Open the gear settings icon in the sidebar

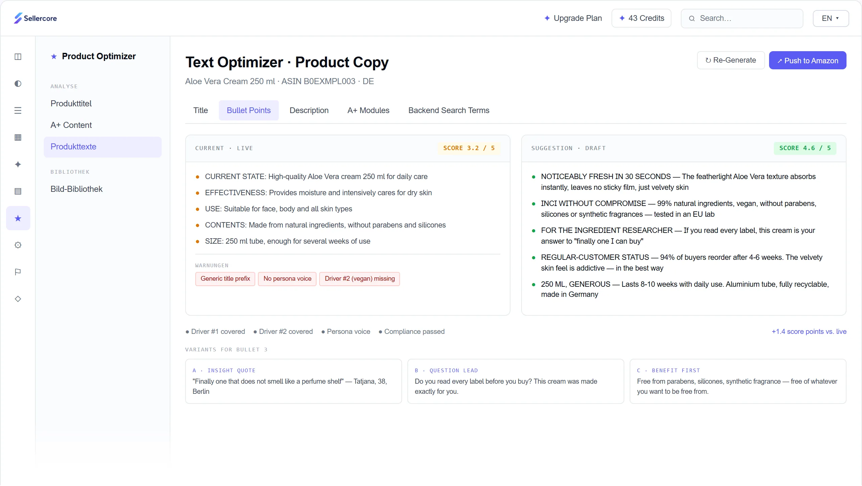tap(18, 245)
